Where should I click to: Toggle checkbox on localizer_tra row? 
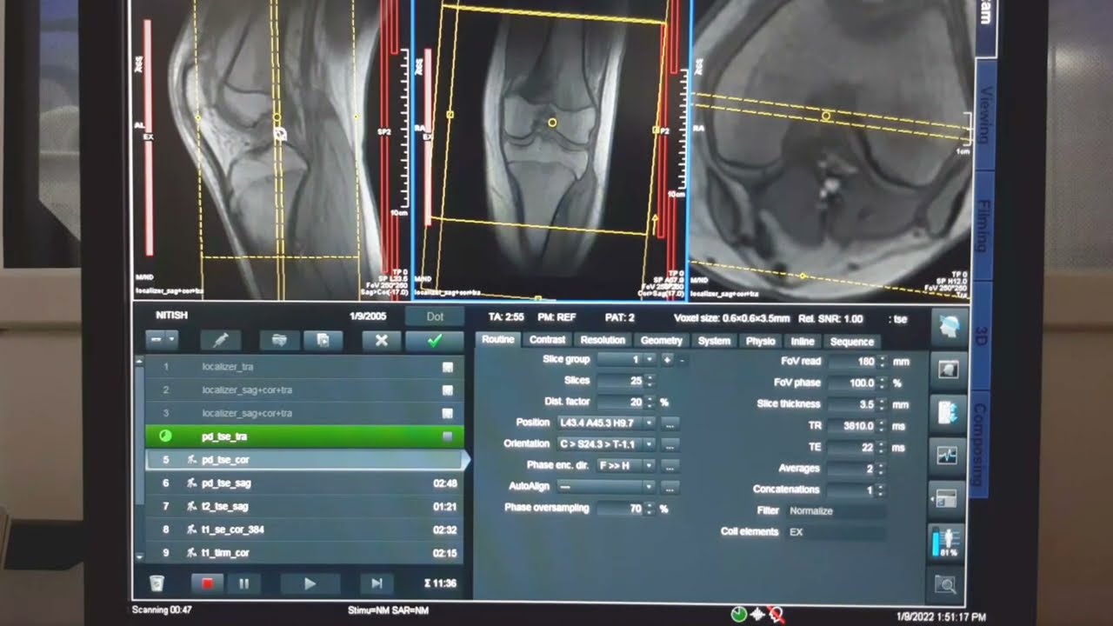448,367
